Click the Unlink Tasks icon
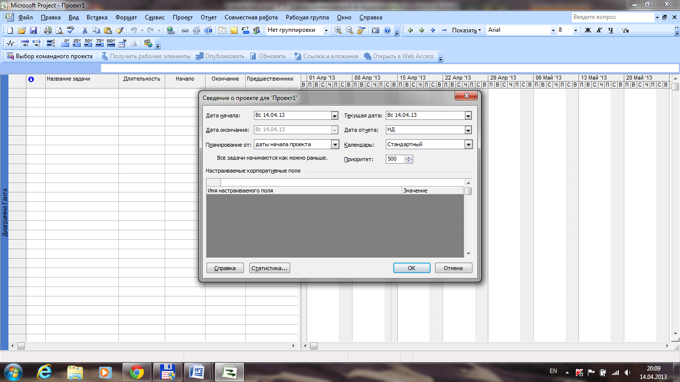Image resolution: width=680 pixels, height=382 pixels. (x=196, y=30)
